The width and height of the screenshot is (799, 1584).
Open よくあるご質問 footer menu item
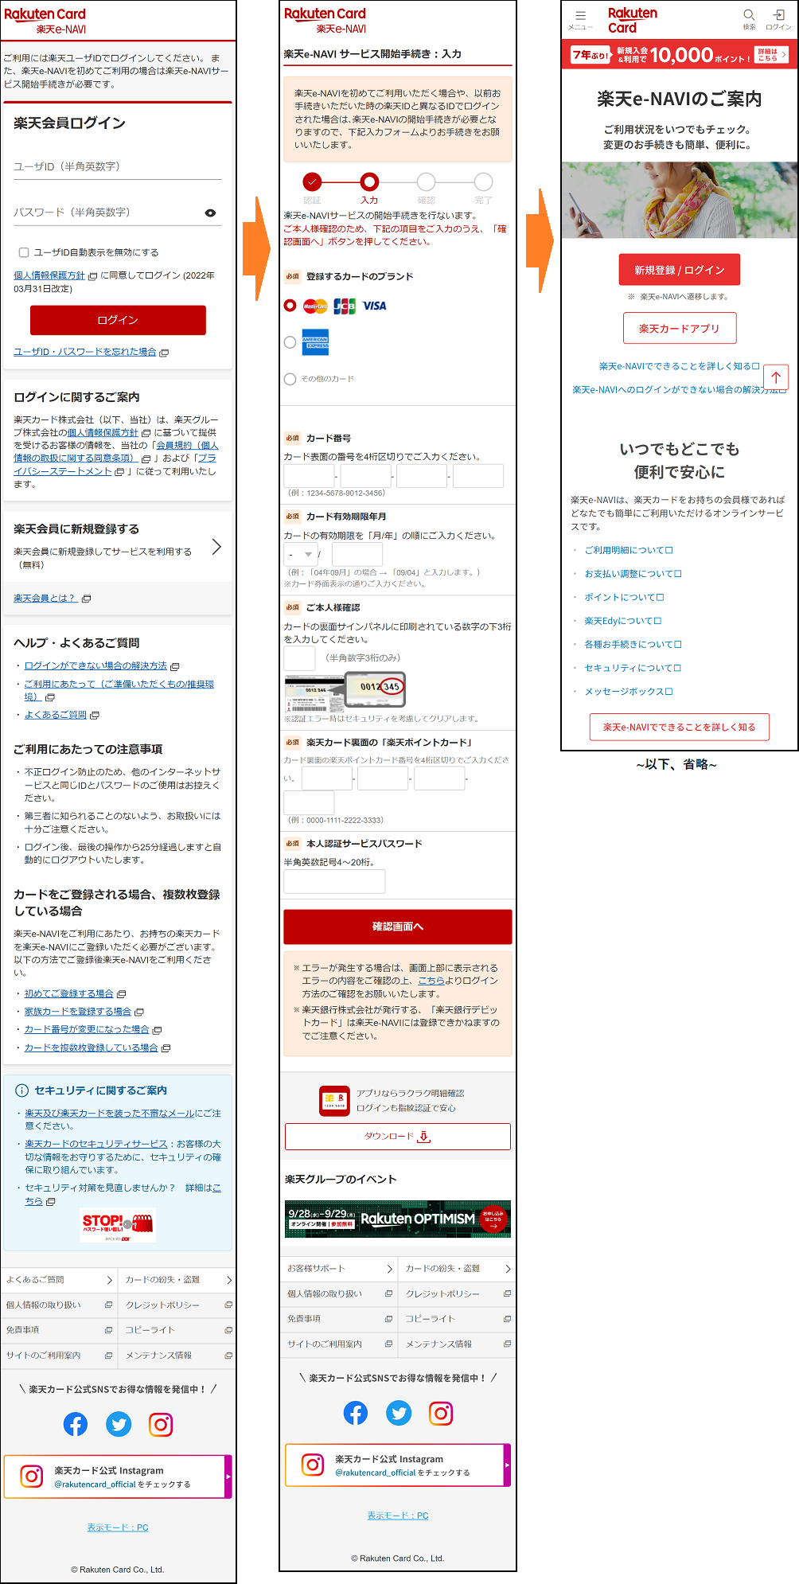pyautogui.click(x=60, y=1280)
